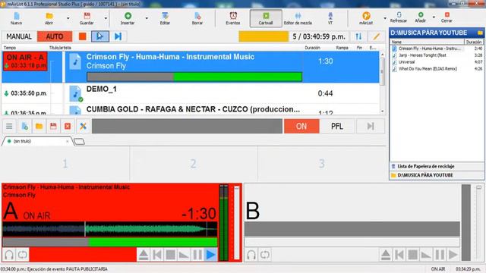Click cart slot 2

coord(194,164)
